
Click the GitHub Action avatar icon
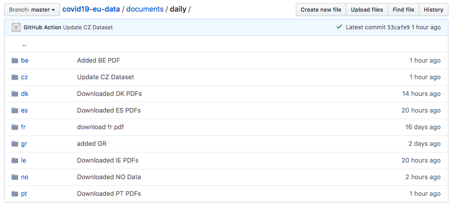coord(16,27)
